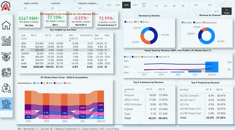Expand the segment, category dropdown
This screenshot has width=235, height=130.
(89, 8)
